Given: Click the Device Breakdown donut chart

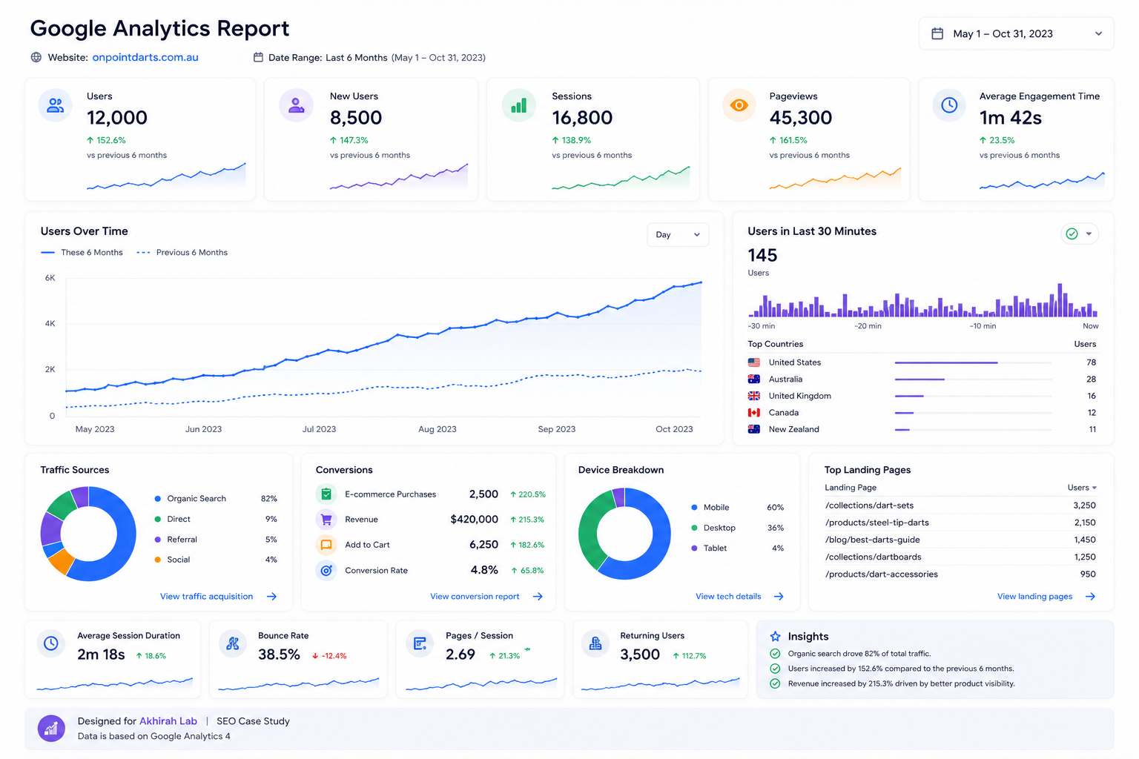Looking at the screenshot, I should pos(624,534).
